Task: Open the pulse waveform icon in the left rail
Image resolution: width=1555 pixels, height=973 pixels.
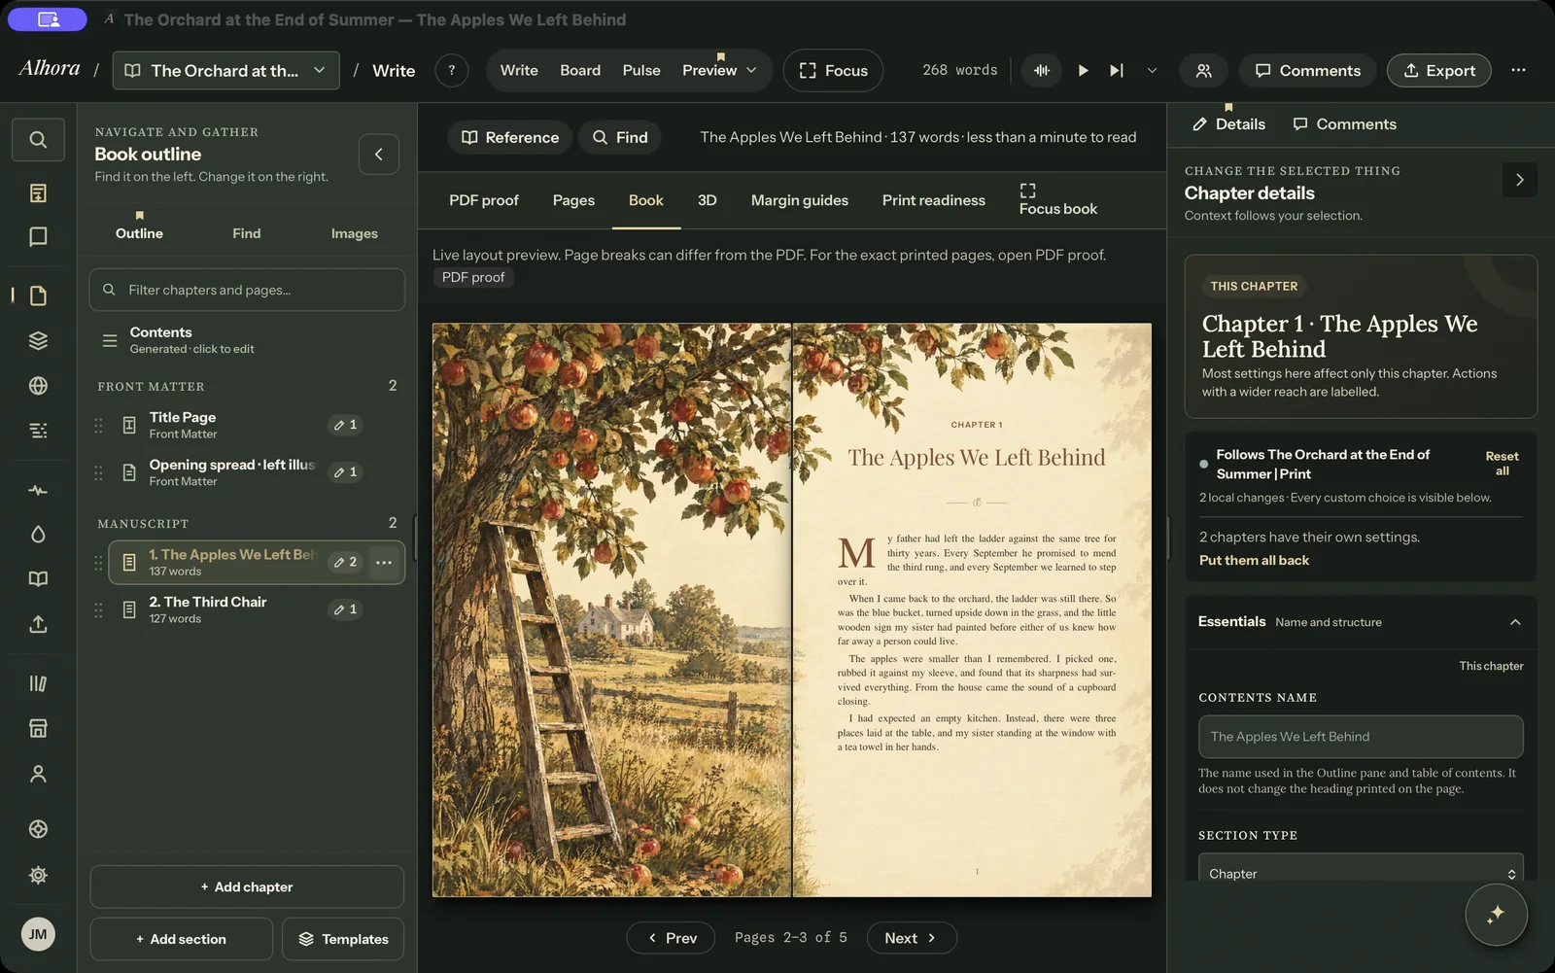Action: point(38,491)
